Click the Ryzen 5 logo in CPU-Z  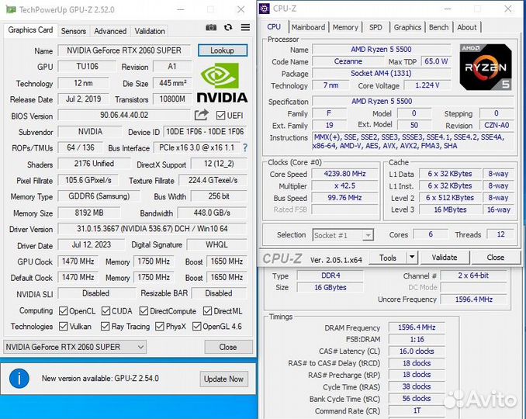(x=486, y=67)
